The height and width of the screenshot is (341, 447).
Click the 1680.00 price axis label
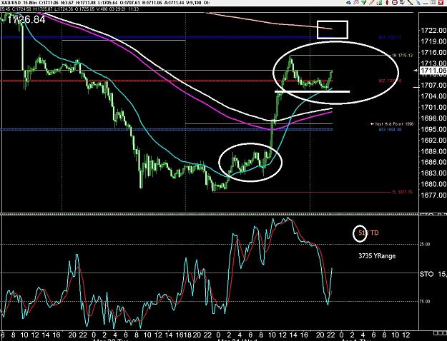point(433,184)
